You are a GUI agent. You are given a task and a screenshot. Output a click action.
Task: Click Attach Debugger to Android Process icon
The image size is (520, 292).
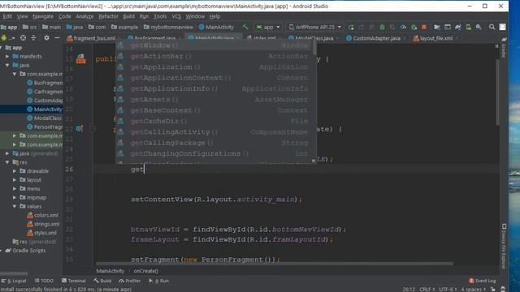[414, 27]
